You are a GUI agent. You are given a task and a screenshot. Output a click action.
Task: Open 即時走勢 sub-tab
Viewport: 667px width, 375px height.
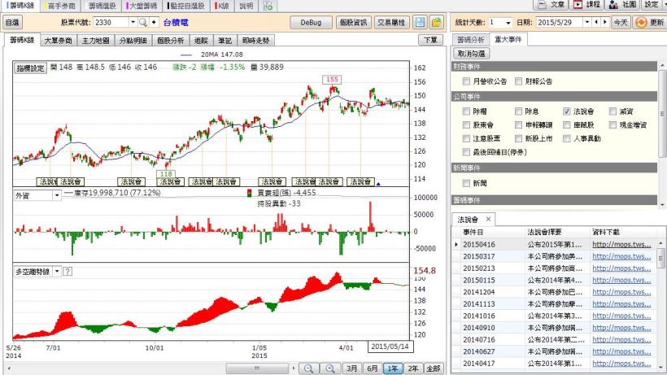[x=255, y=41]
